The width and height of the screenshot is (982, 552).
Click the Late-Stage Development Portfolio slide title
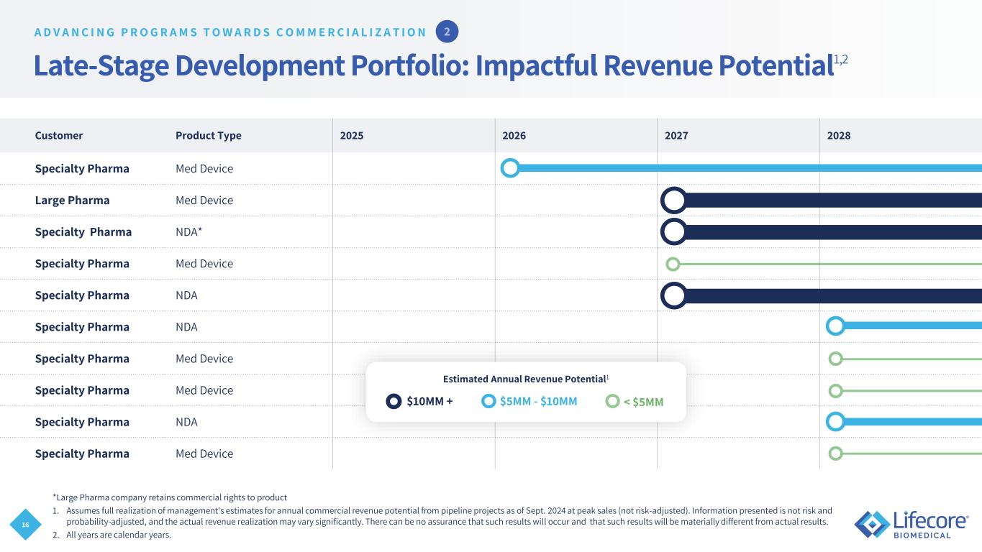pos(432,65)
